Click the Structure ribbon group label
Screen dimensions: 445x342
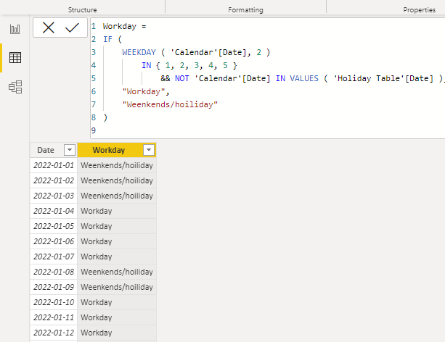(82, 10)
